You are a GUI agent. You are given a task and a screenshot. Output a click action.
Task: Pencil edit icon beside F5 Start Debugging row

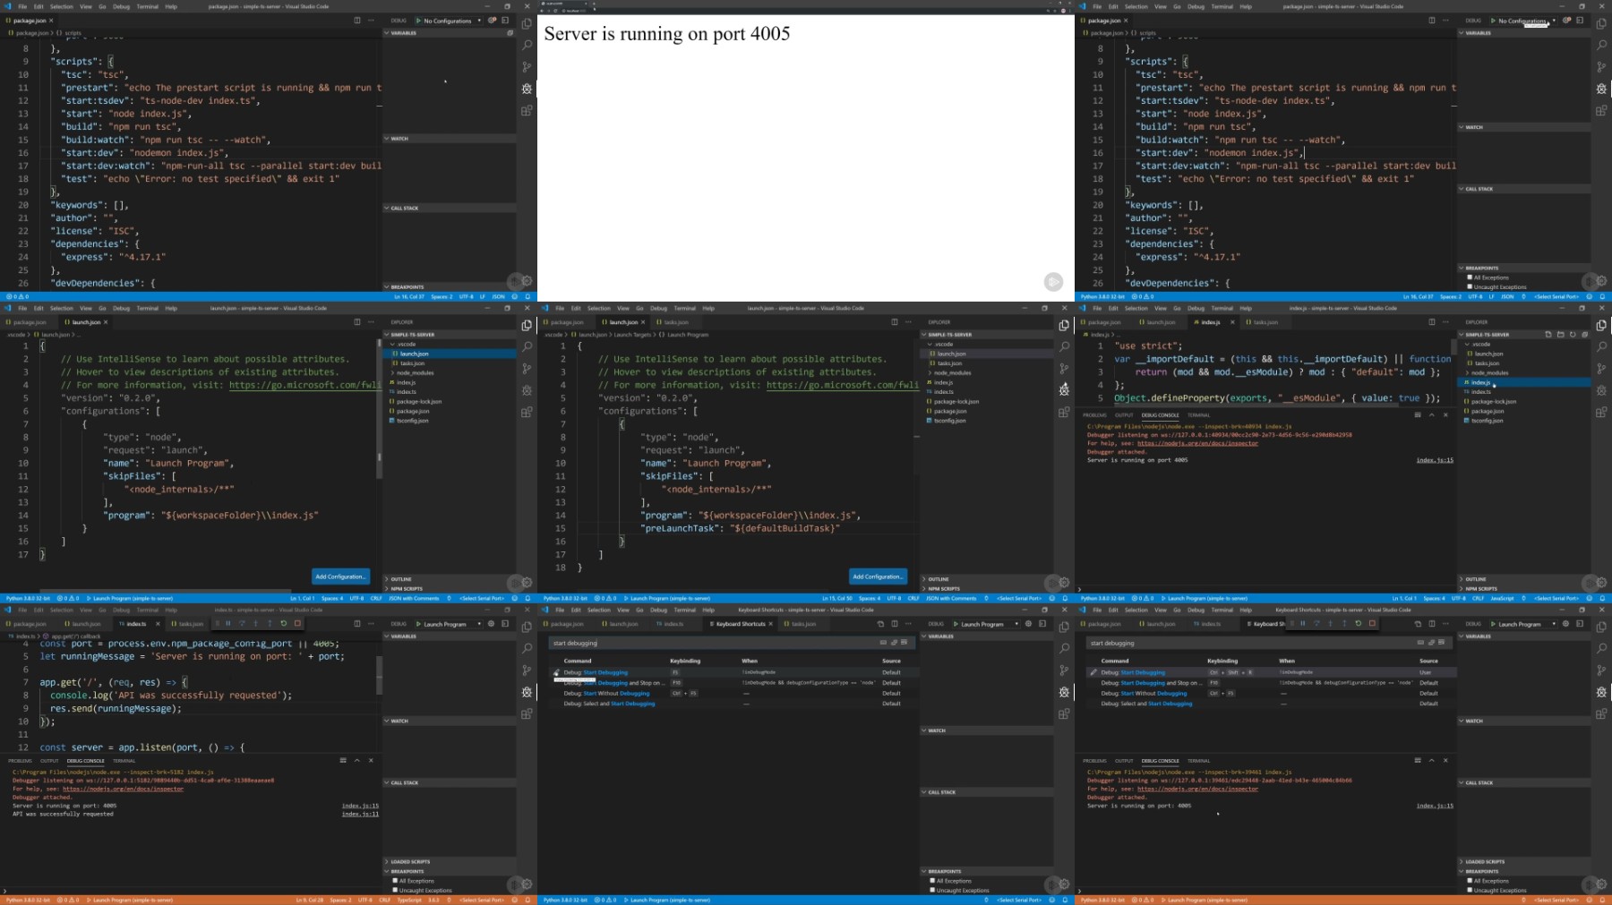[x=556, y=672]
